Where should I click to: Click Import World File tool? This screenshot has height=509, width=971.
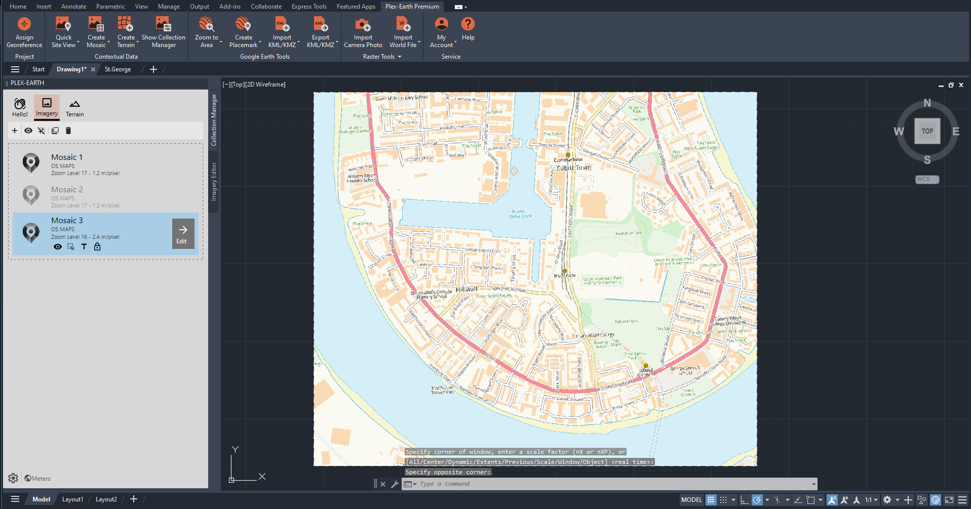click(403, 32)
